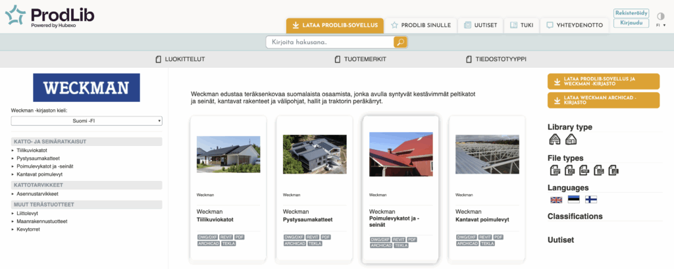Click the Classifications heading
The width and height of the screenshot is (674, 269).
coord(575,216)
